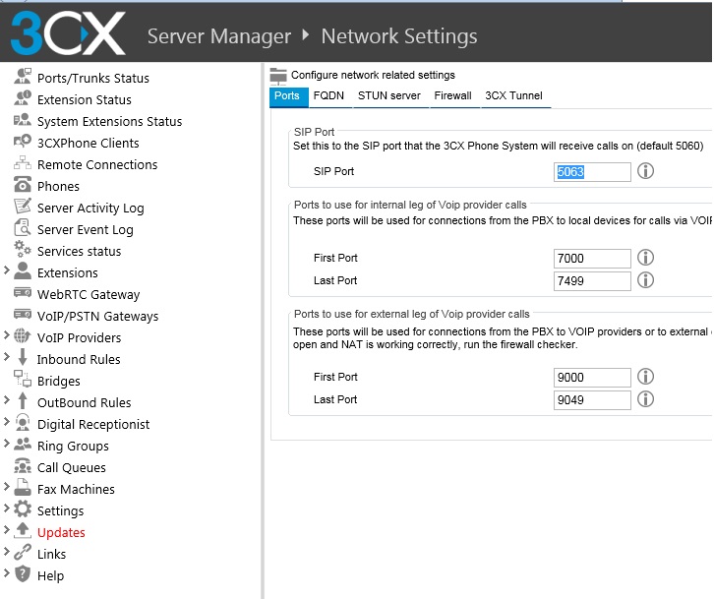The width and height of the screenshot is (714, 599).
Task: Click the Settings gear icon
Action: (x=23, y=509)
